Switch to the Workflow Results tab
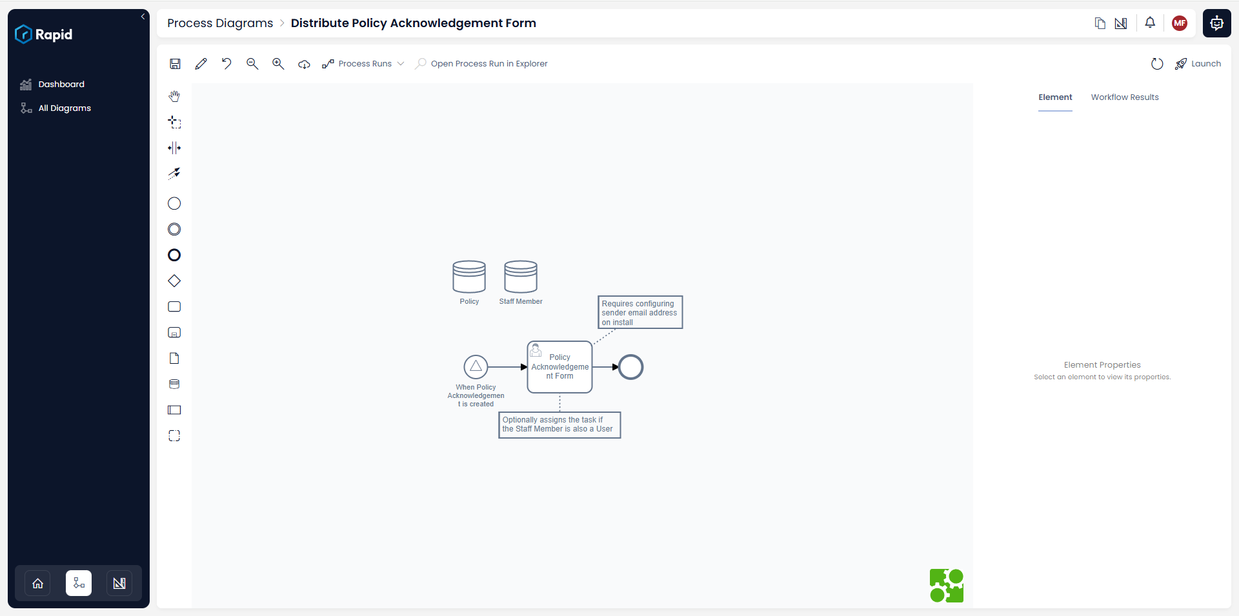Image resolution: width=1239 pixels, height=616 pixels. (1125, 97)
